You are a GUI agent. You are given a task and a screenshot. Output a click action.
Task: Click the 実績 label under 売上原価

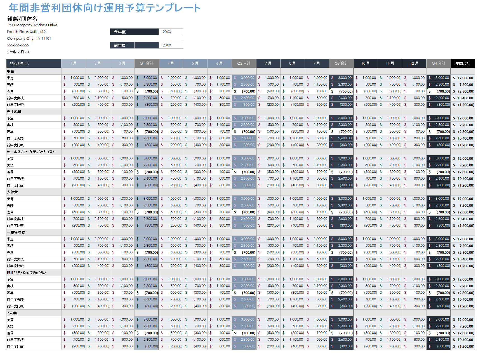pyautogui.click(x=34, y=125)
